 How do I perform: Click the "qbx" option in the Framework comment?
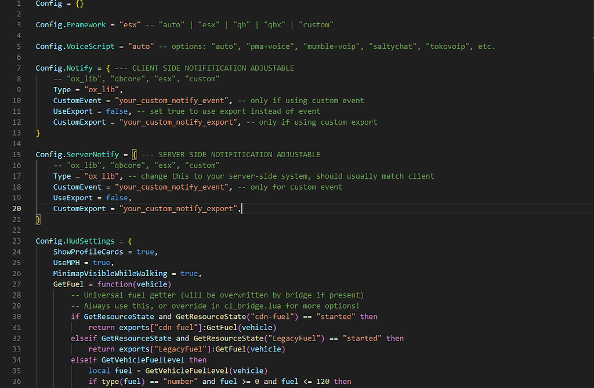[274, 24]
